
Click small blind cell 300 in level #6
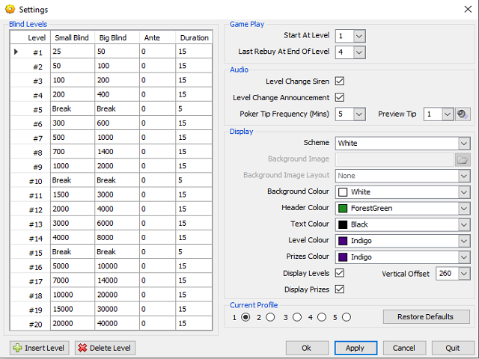73,123
